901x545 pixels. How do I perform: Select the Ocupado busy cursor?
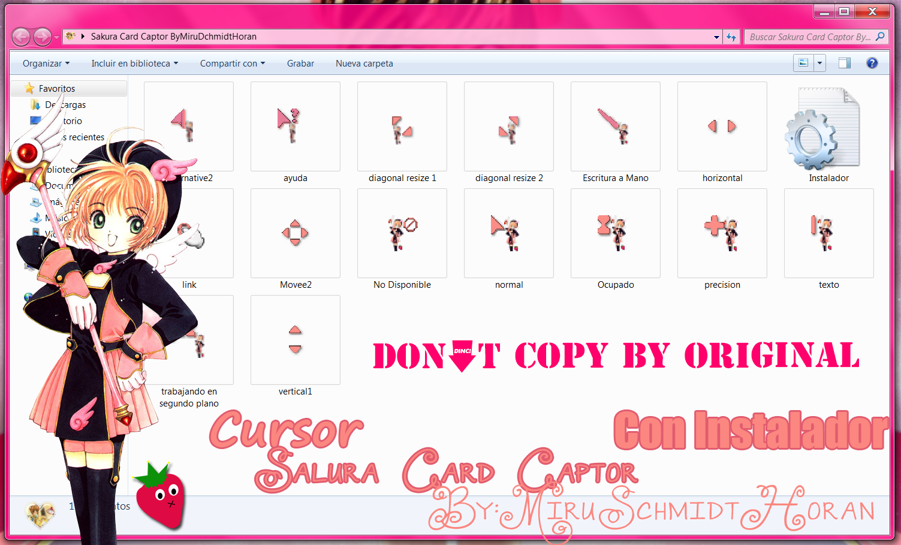615,233
